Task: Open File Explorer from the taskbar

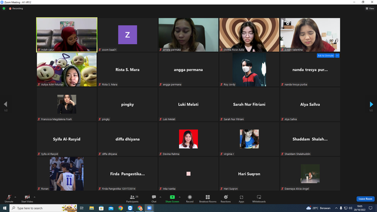Action: (x=92, y=208)
